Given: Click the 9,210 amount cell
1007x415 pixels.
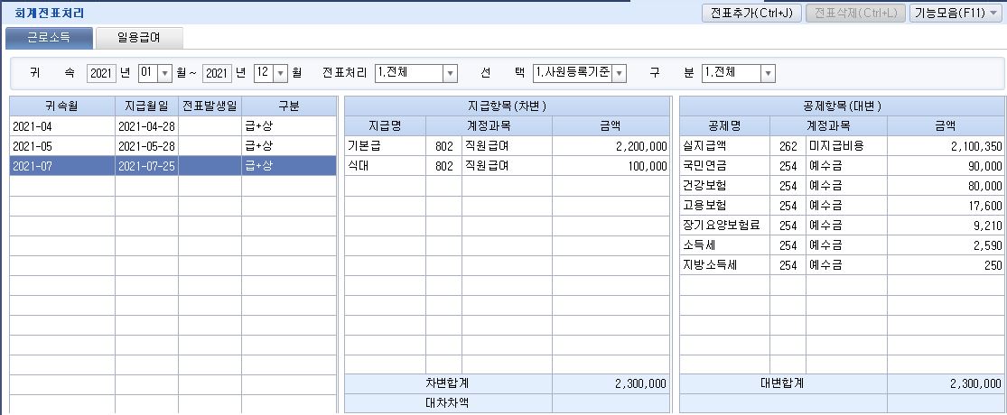Looking at the screenshot, I should click(946, 226).
